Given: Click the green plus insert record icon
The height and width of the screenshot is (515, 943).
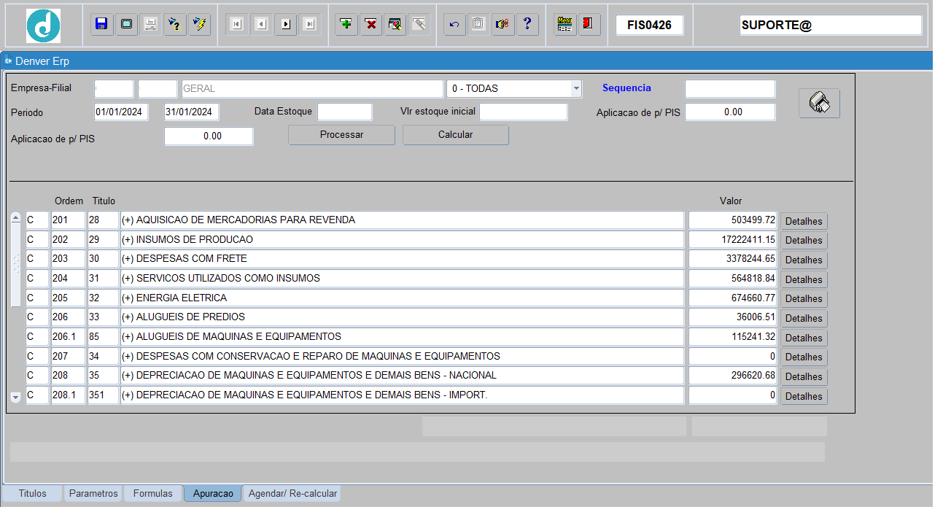Looking at the screenshot, I should (x=346, y=24).
